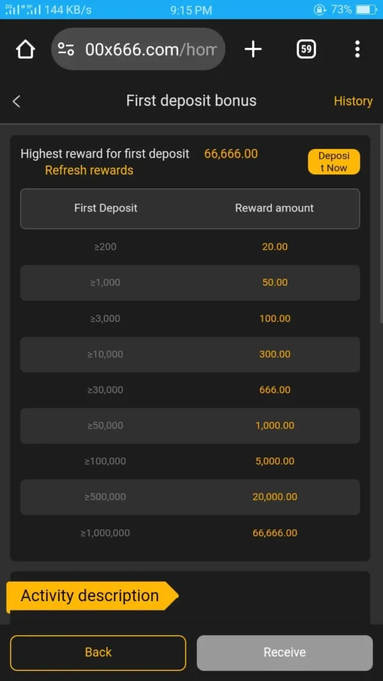
Task: Click the Reward amount column header
Action: [x=274, y=207]
